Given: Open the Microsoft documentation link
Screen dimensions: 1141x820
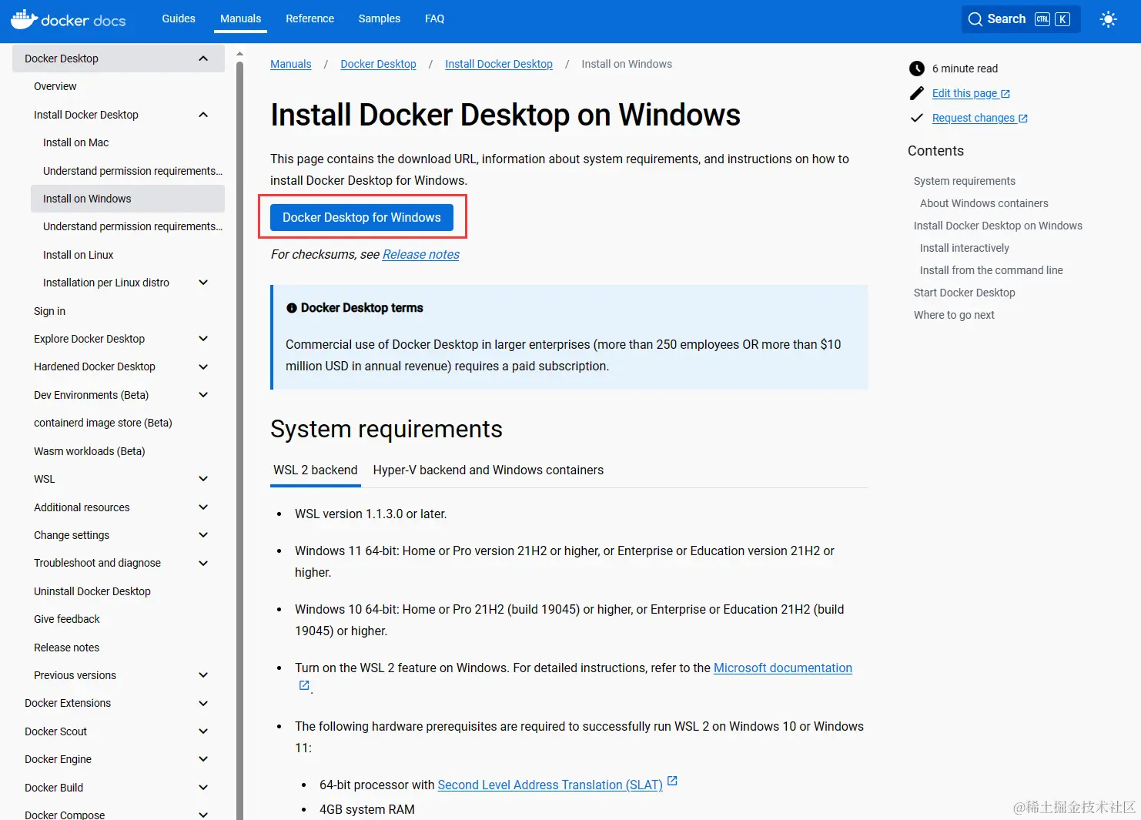Looking at the screenshot, I should (x=783, y=668).
